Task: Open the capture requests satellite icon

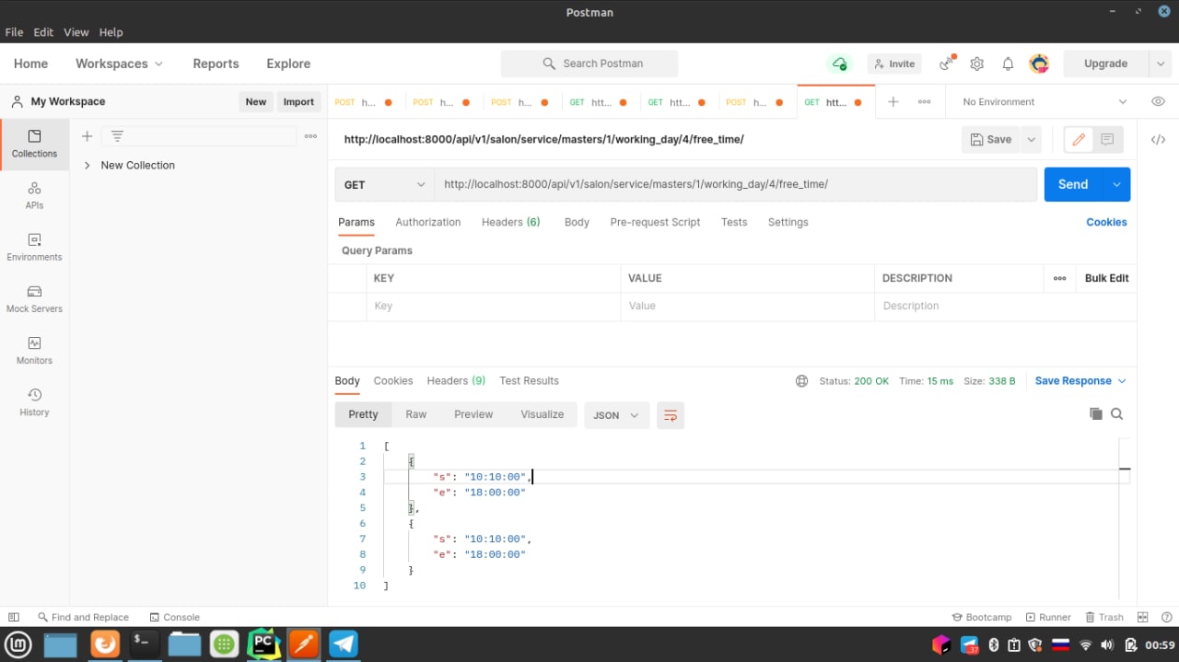Action: coord(947,64)
